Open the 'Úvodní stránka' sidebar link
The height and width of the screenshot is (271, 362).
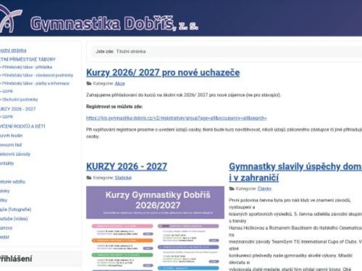click(x=13, y=51)
